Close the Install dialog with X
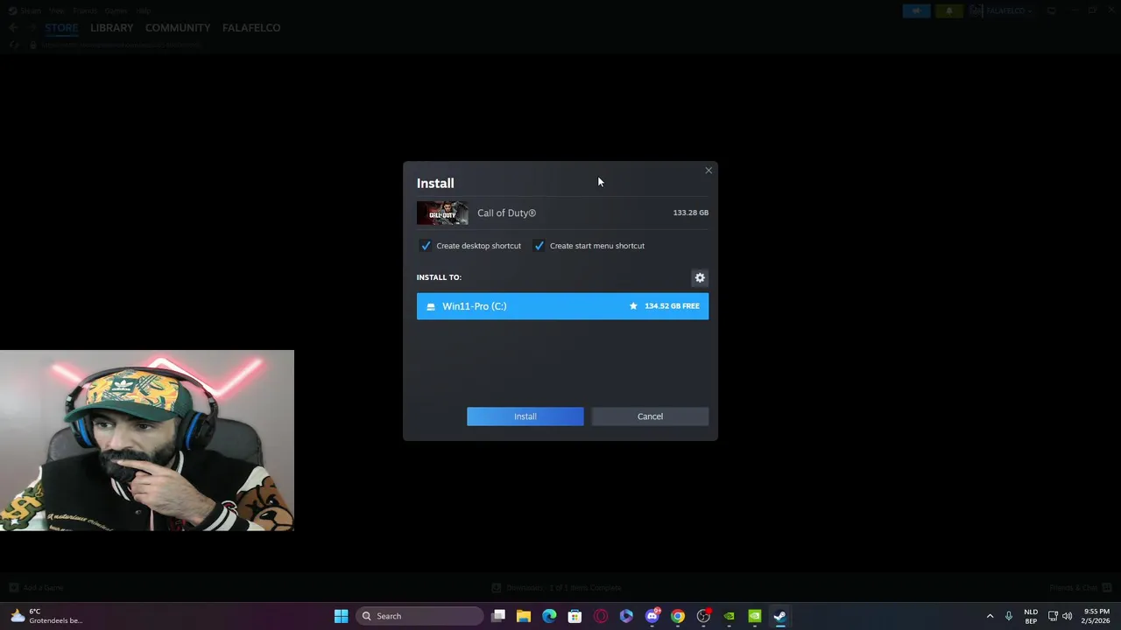The width and height of the screenshot is (1121, 630). click(x=709, y=171)
